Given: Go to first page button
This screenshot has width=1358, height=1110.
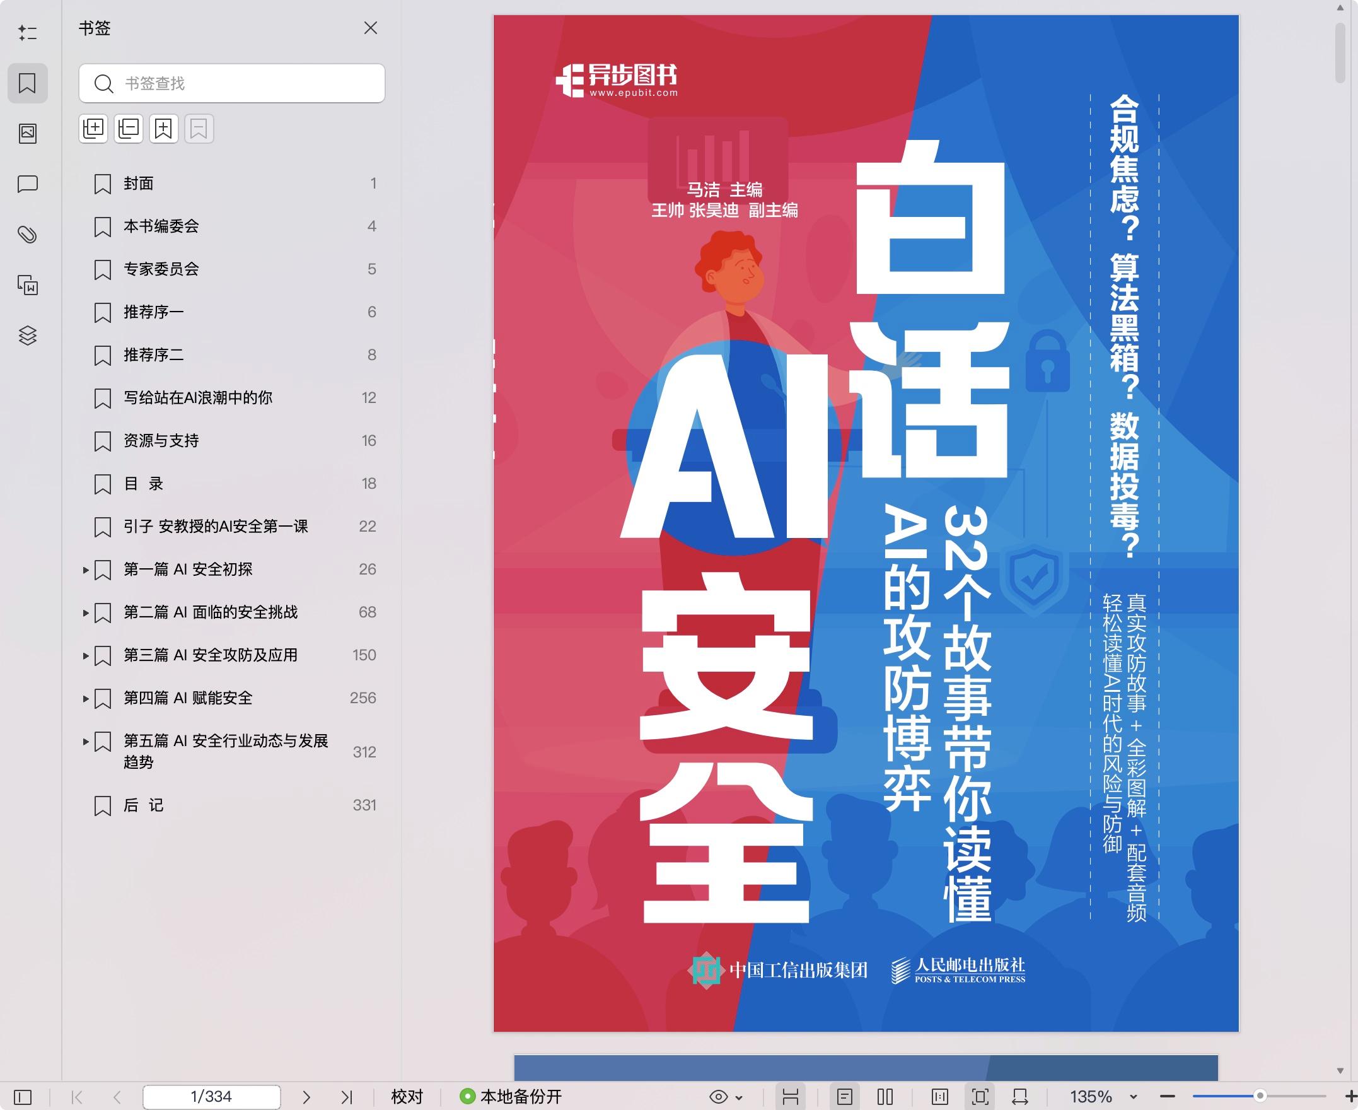Looking at the screenshot, I should coord(78,1097).
